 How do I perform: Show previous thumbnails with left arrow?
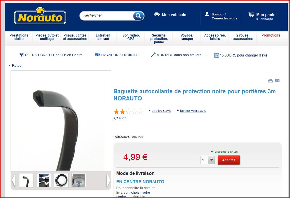click(x=13, y=180)
